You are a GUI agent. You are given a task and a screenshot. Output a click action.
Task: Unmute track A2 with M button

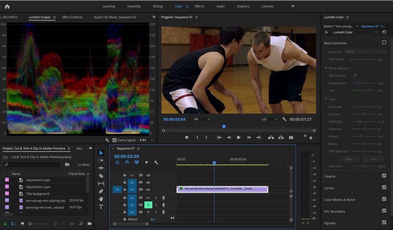[x=148, y=205]
